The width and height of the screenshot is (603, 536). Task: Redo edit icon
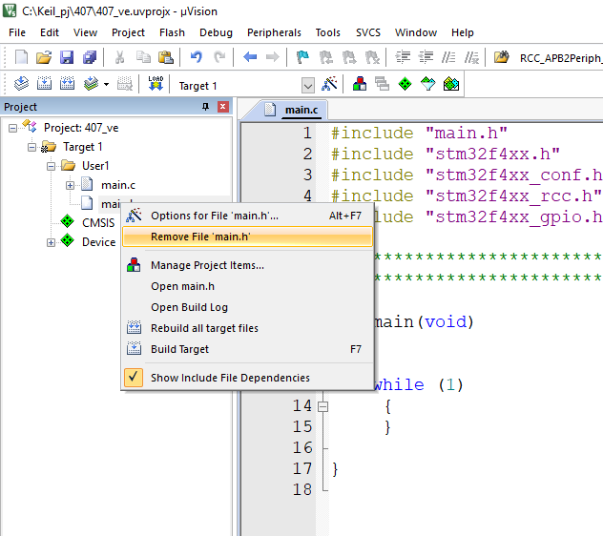[x=219, y=57]
